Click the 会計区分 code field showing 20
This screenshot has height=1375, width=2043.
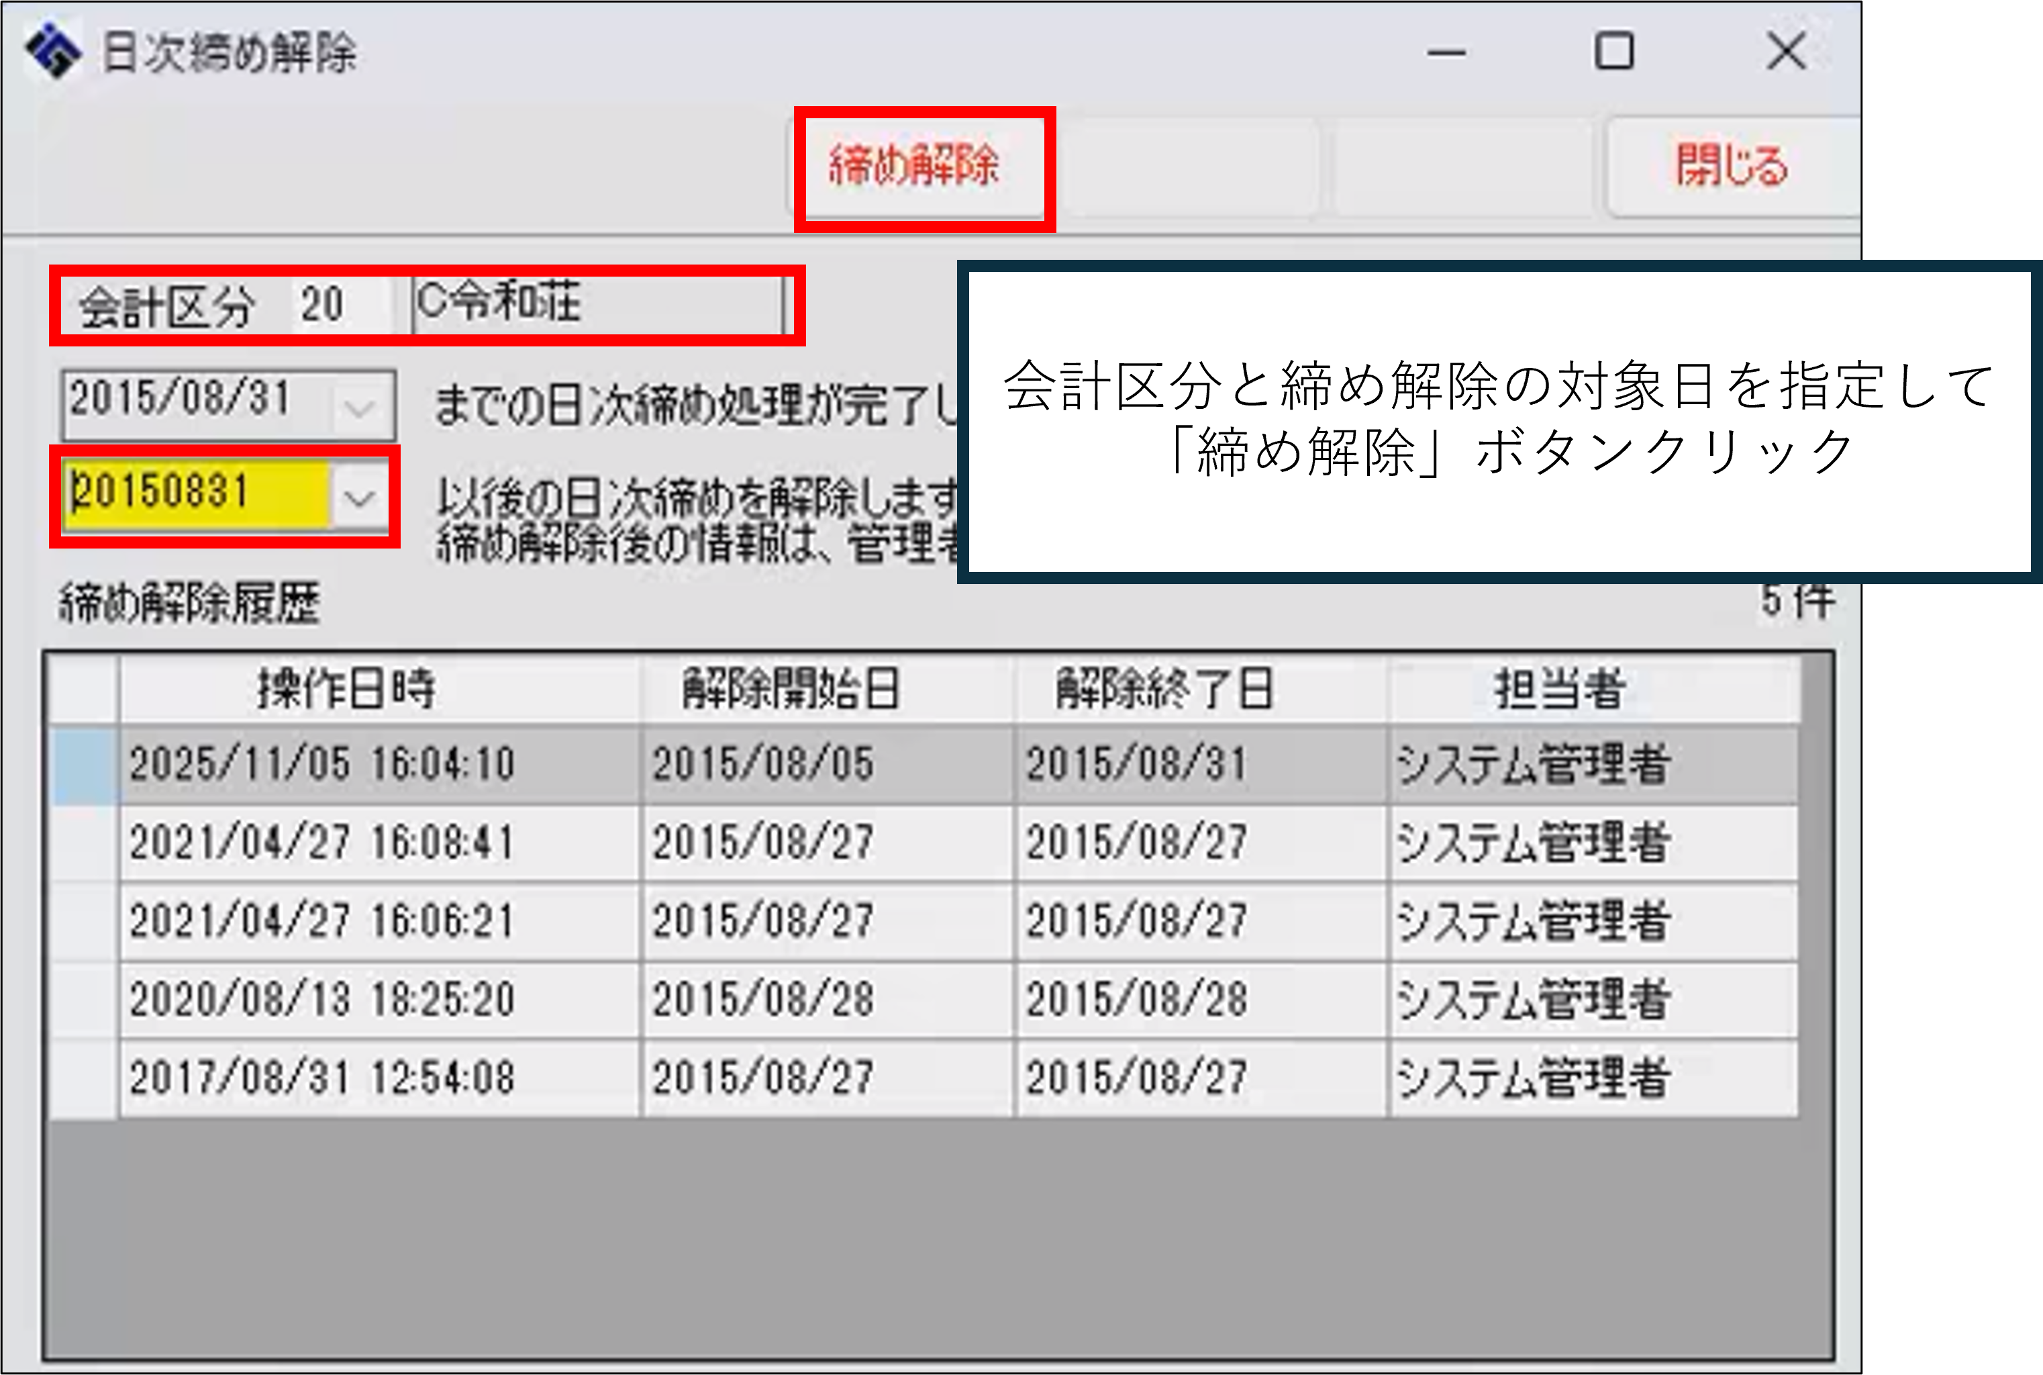coord(338,306)
